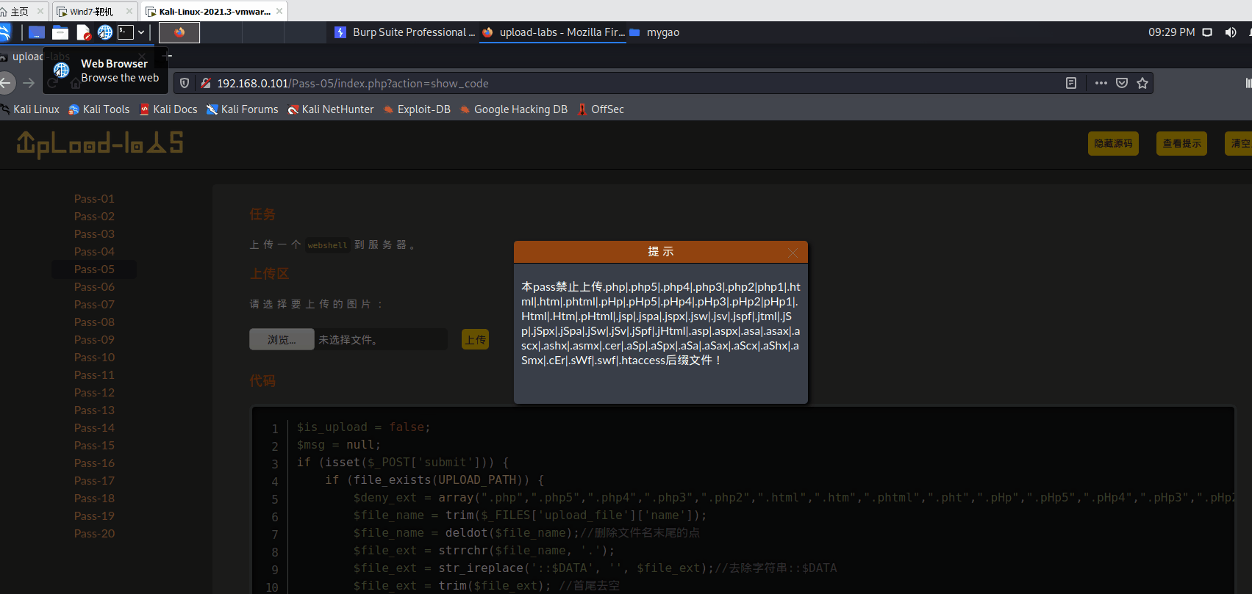
Task: Click the insecure connection lock icon
Action: [206, 83]
